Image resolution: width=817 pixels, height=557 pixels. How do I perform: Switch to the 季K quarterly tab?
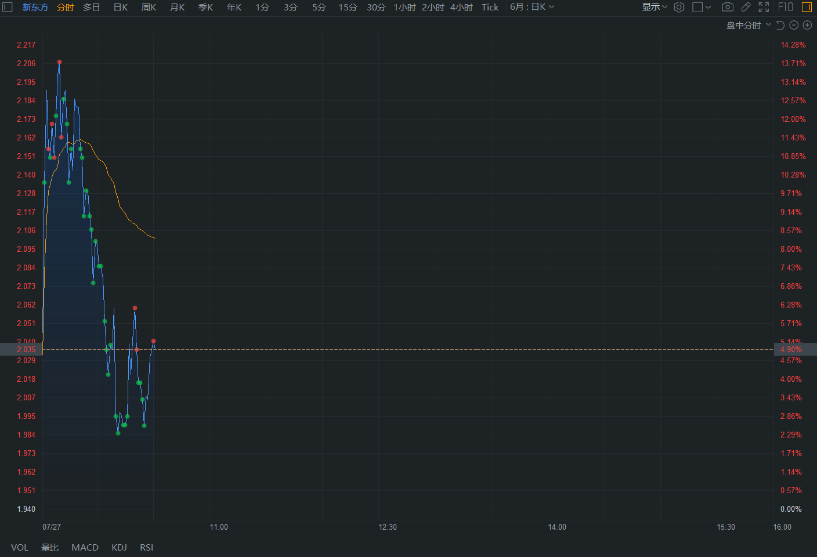[206, 8]
